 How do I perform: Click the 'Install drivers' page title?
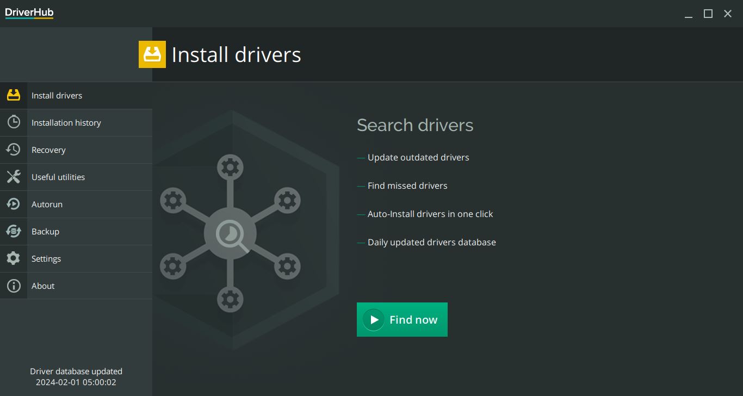[x=236, y=54]
